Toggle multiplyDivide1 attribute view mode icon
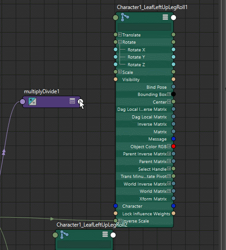The height and width of the screenshot is (250, 226). pos(72,101)
